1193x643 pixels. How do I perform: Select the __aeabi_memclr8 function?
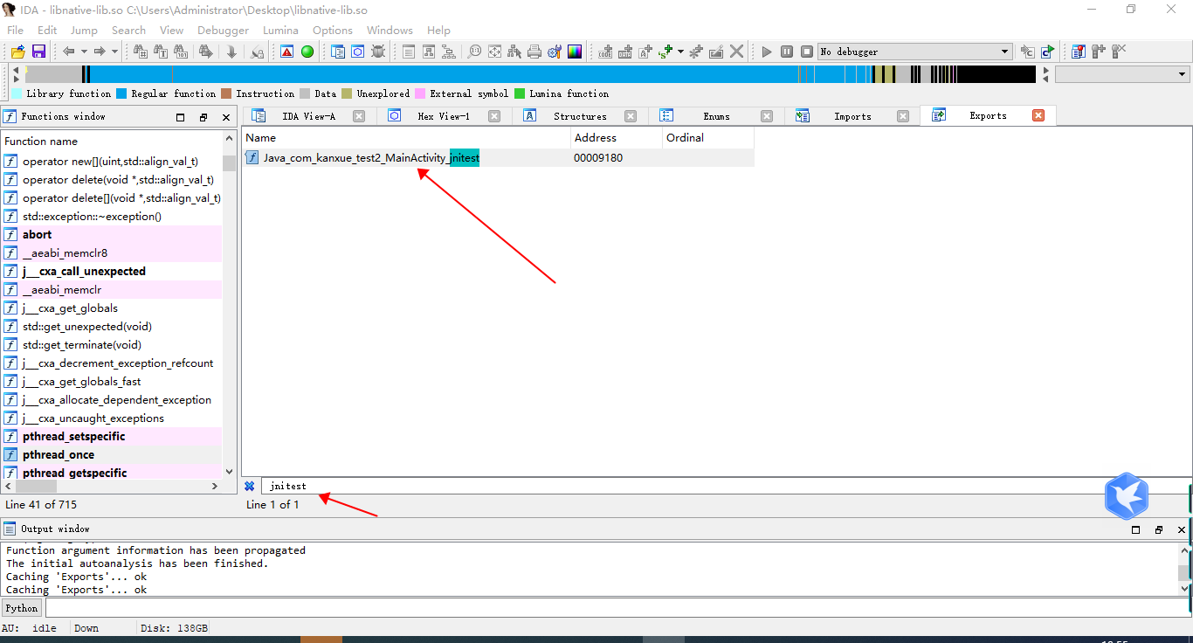point(112,253)
